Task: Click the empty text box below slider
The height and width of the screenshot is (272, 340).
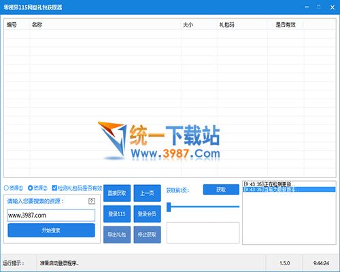Action: pyautogui.click(x=203, y=233)
